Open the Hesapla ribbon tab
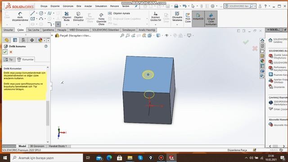This screenshot has height=162, width=288. coord(62,30)
